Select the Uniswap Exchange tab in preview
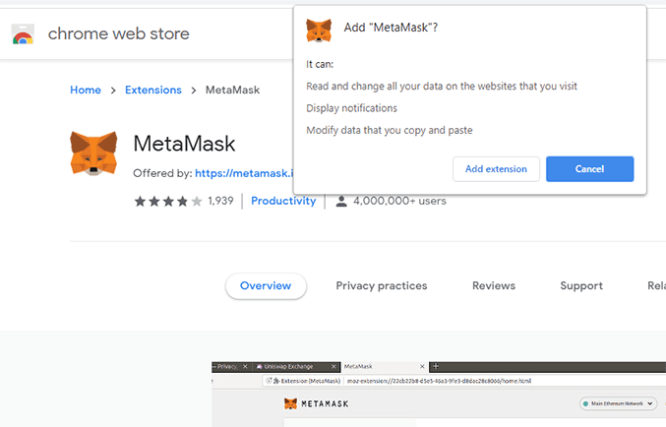Image resolution: width=666 pixels, height=427 pixels. click(x=293, y=366)
